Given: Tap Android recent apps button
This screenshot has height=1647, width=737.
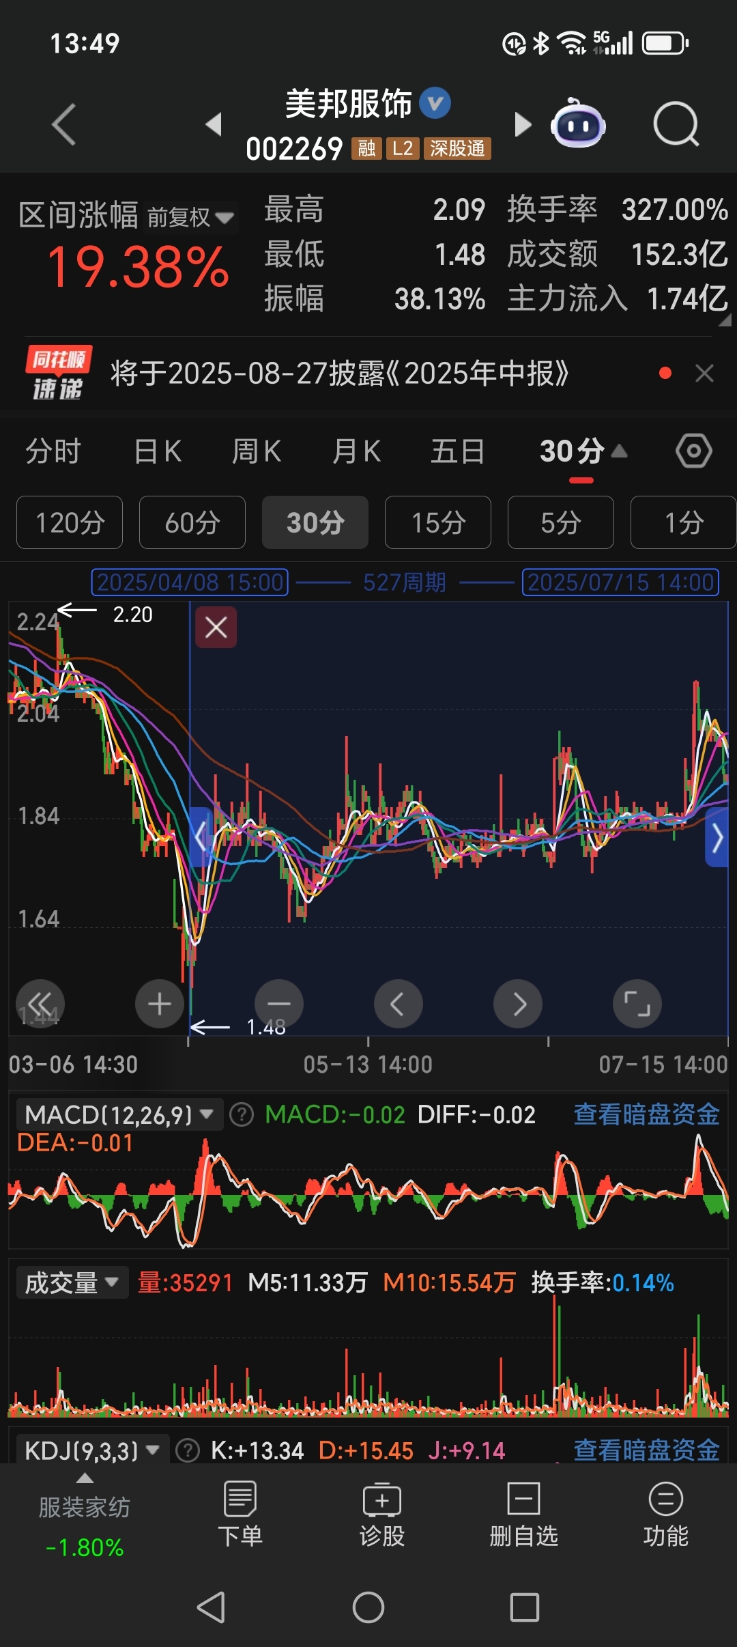Looking at the screenshot, I should coord(525,1607).
